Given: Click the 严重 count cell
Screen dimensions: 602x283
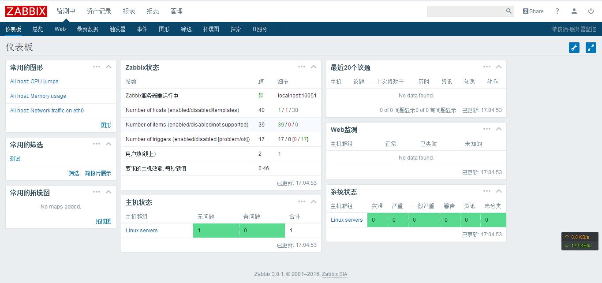Looking at the screenshot, I should [398, 220].
